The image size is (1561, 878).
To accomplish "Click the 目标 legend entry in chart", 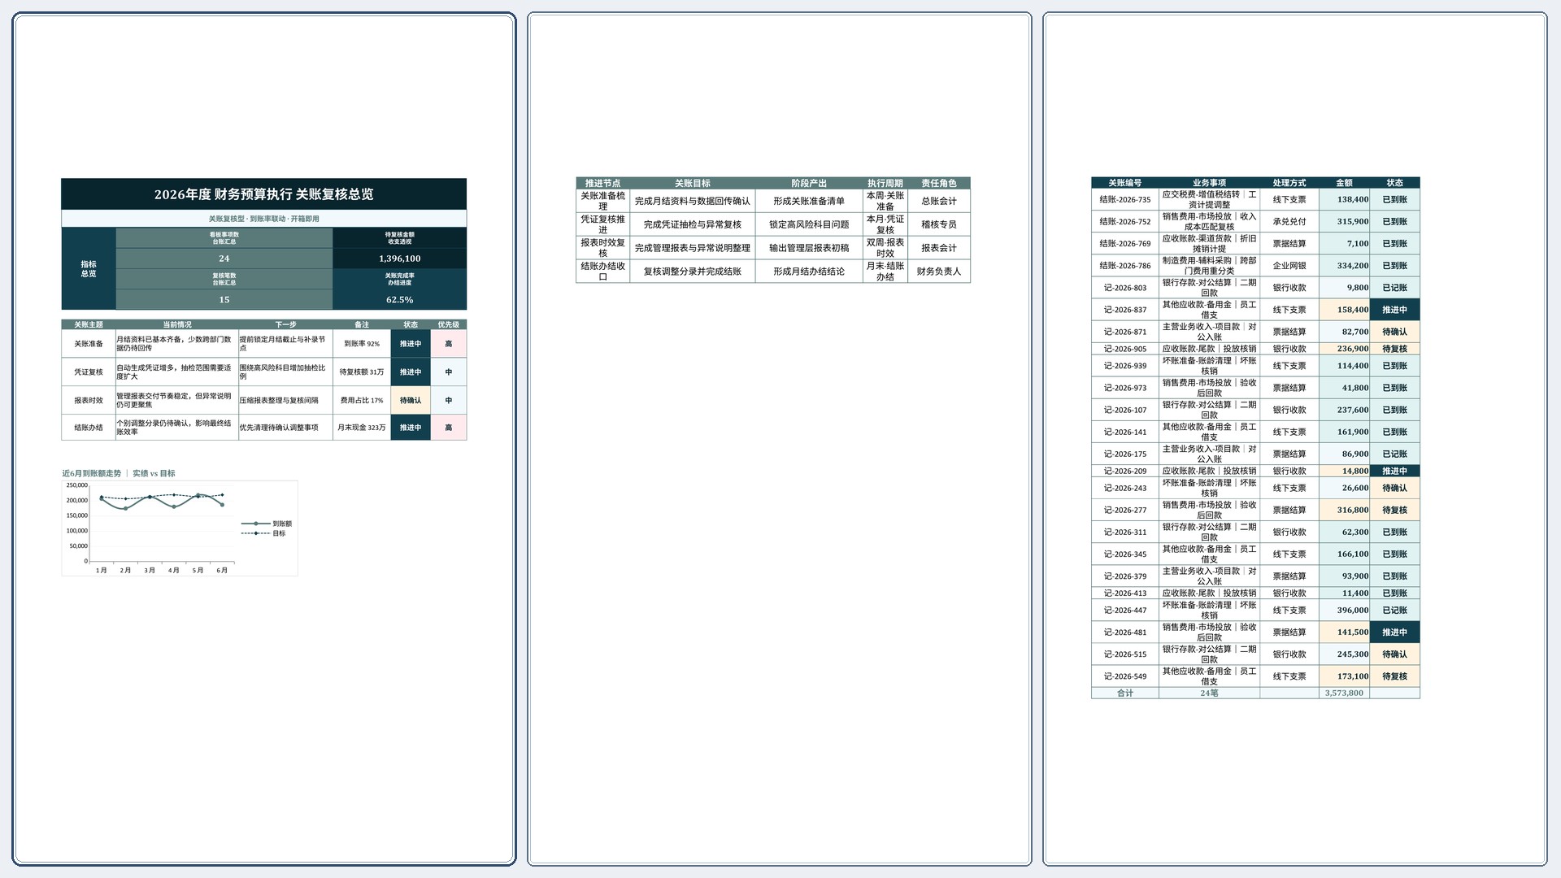I will coord(263,533).
